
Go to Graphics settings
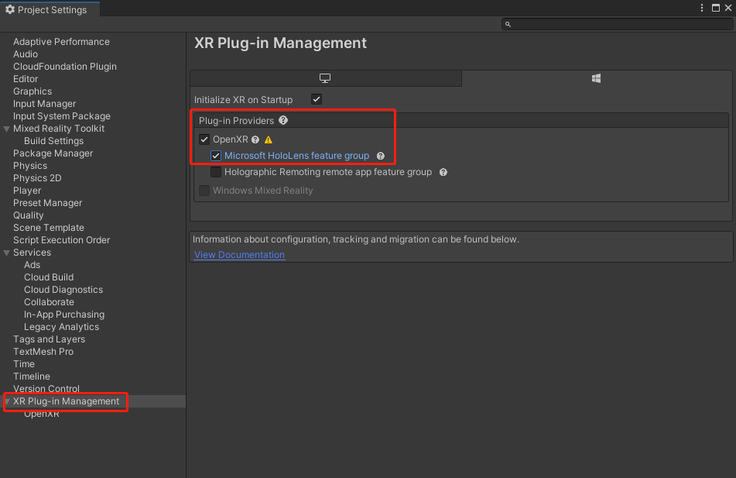(33, 91)
